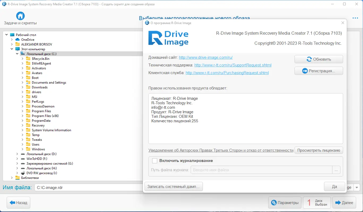The image size is (363, 212).
Task: Click the This Computer monitor icon
Action: [x=18, y=49]
